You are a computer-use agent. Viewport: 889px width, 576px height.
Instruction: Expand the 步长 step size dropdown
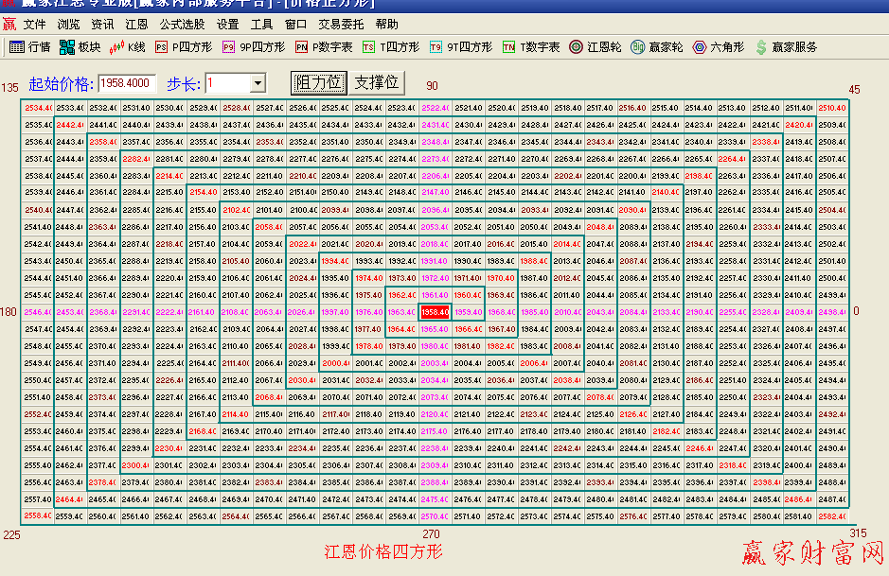pyautogui.click(x=258, y=83)
